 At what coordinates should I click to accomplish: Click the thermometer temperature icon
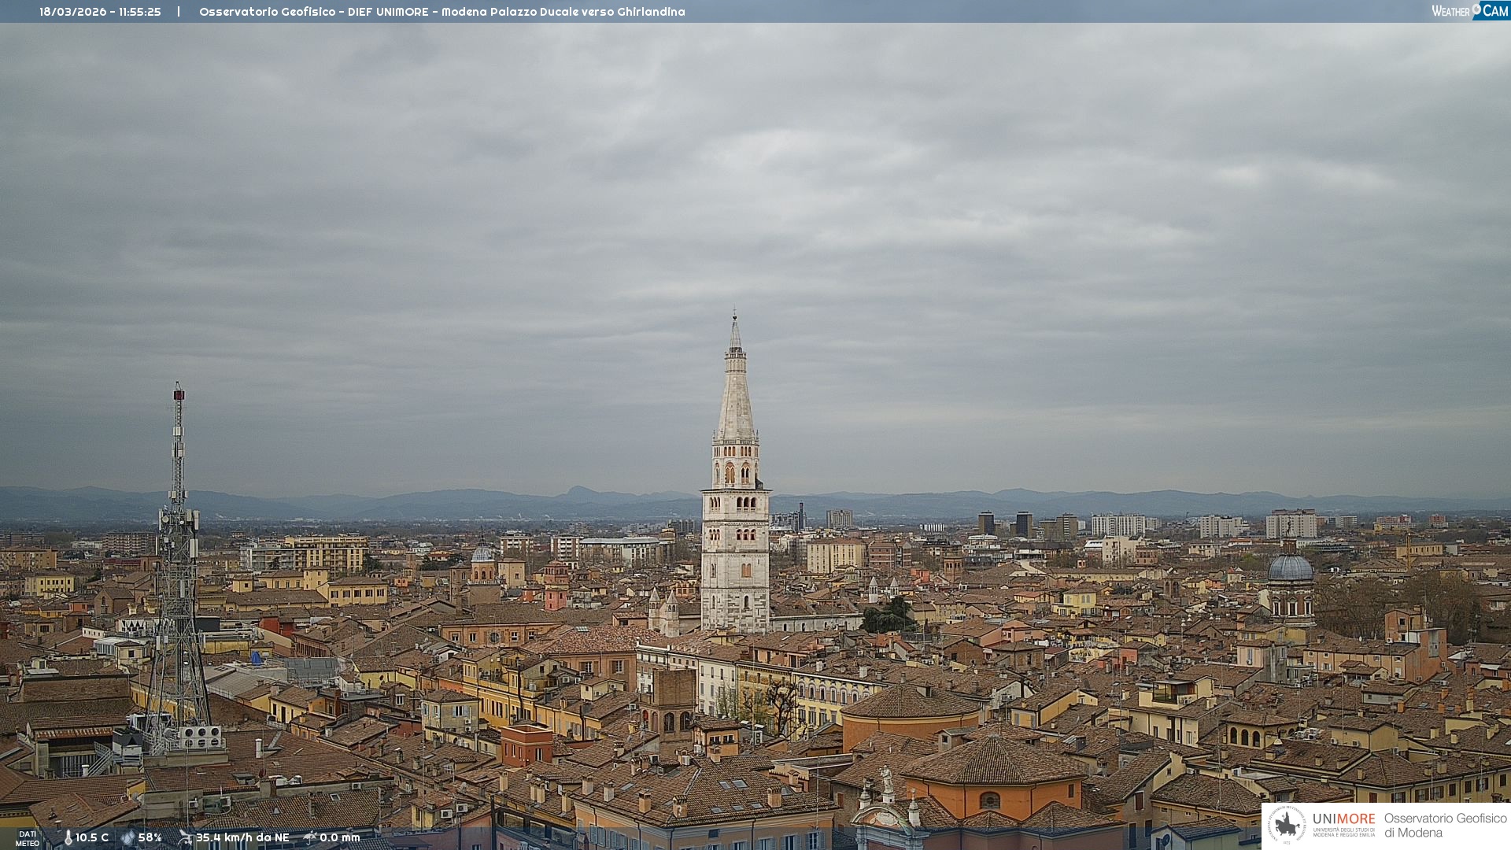[x=68, y=837]
